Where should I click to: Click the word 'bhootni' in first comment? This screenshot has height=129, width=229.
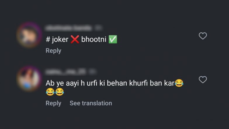click(x=94, y=39)
